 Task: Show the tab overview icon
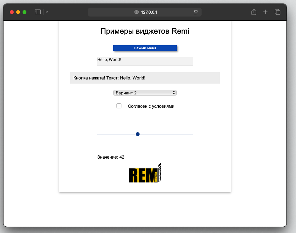pyautogui.click(x=277, y=12)
